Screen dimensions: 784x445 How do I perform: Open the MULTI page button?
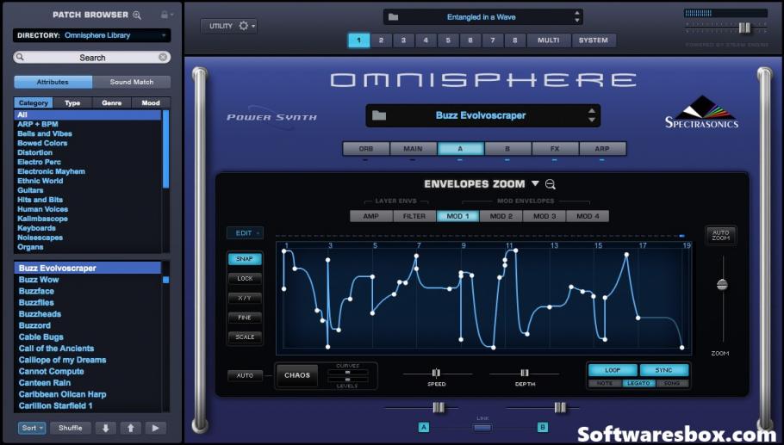tap(549, 40)
